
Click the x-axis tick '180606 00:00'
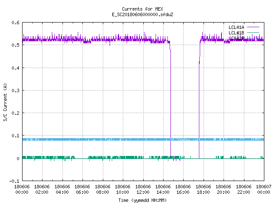pyautogui.click(x=22, y=190)
